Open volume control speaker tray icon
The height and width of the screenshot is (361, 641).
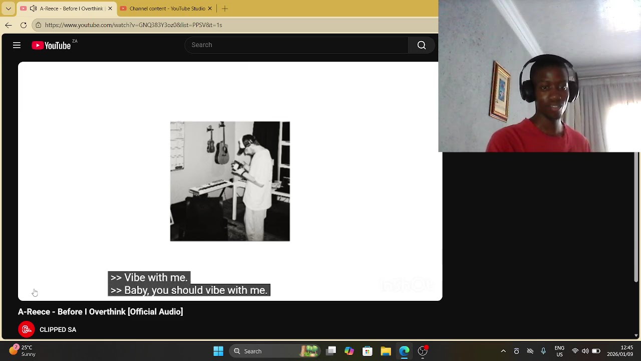pos(585,351)
